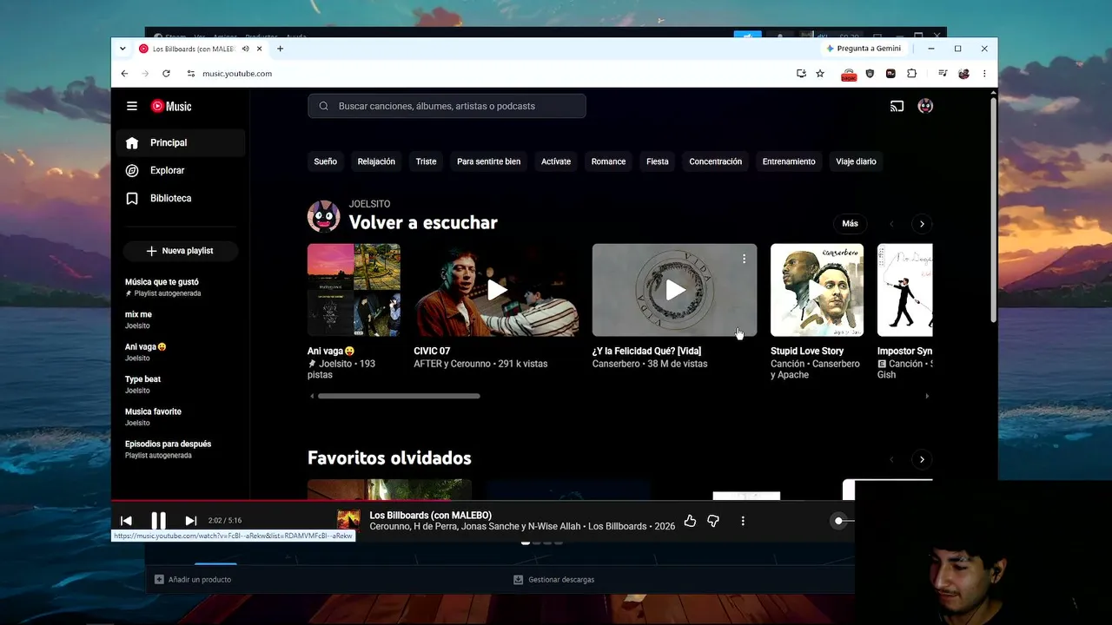Open the media control icon in Chrome toolbar
The image size is (1112, 625).
tap(943, 74)
